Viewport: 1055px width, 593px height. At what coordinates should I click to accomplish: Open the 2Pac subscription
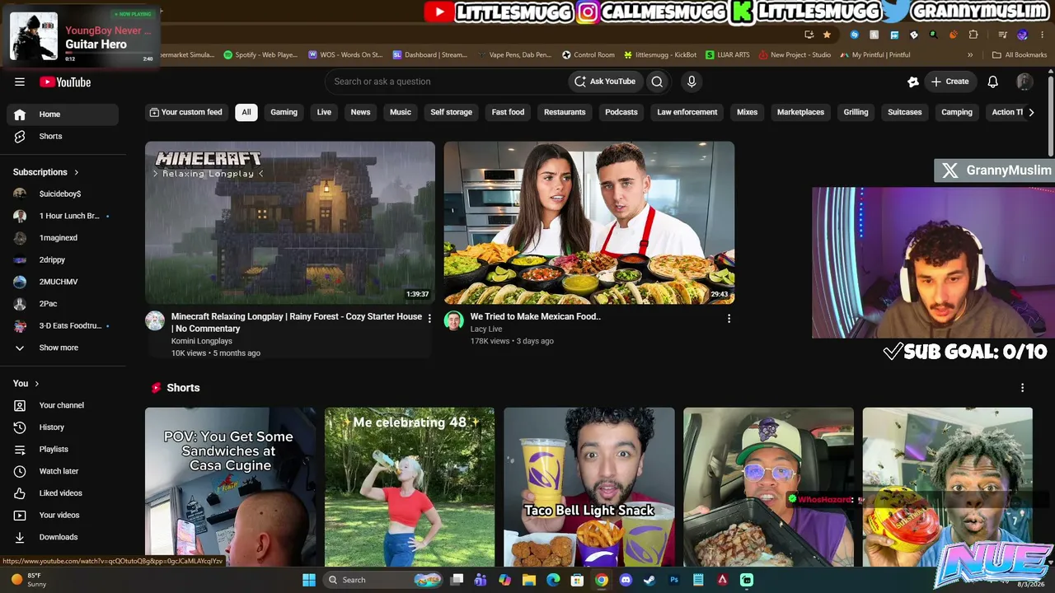click(63, 304)
